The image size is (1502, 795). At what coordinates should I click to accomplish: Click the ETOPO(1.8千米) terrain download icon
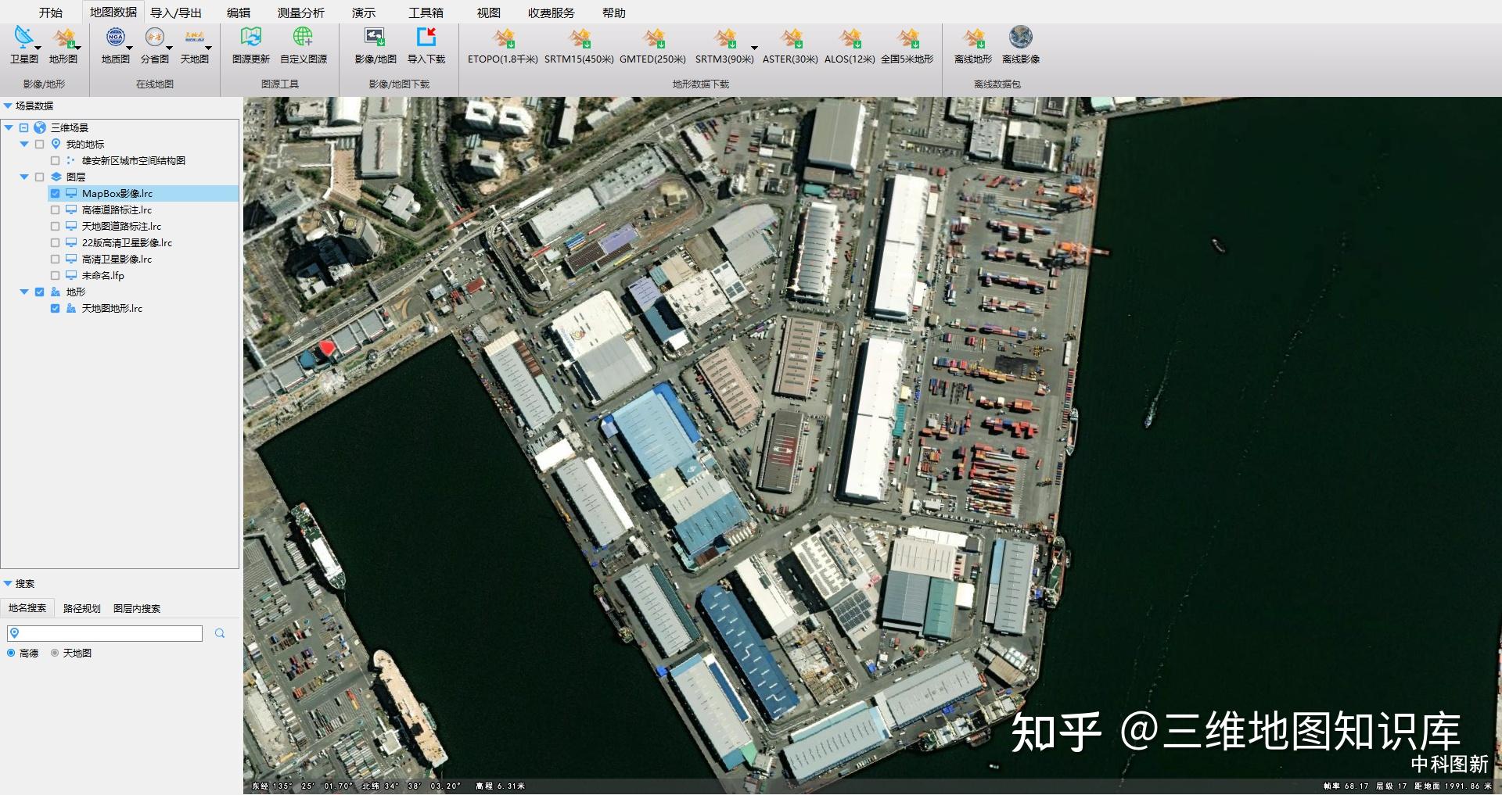click(502, 38)
